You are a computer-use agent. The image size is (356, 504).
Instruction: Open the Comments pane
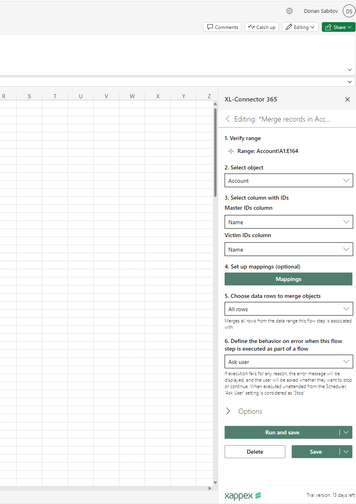[222, 27]
